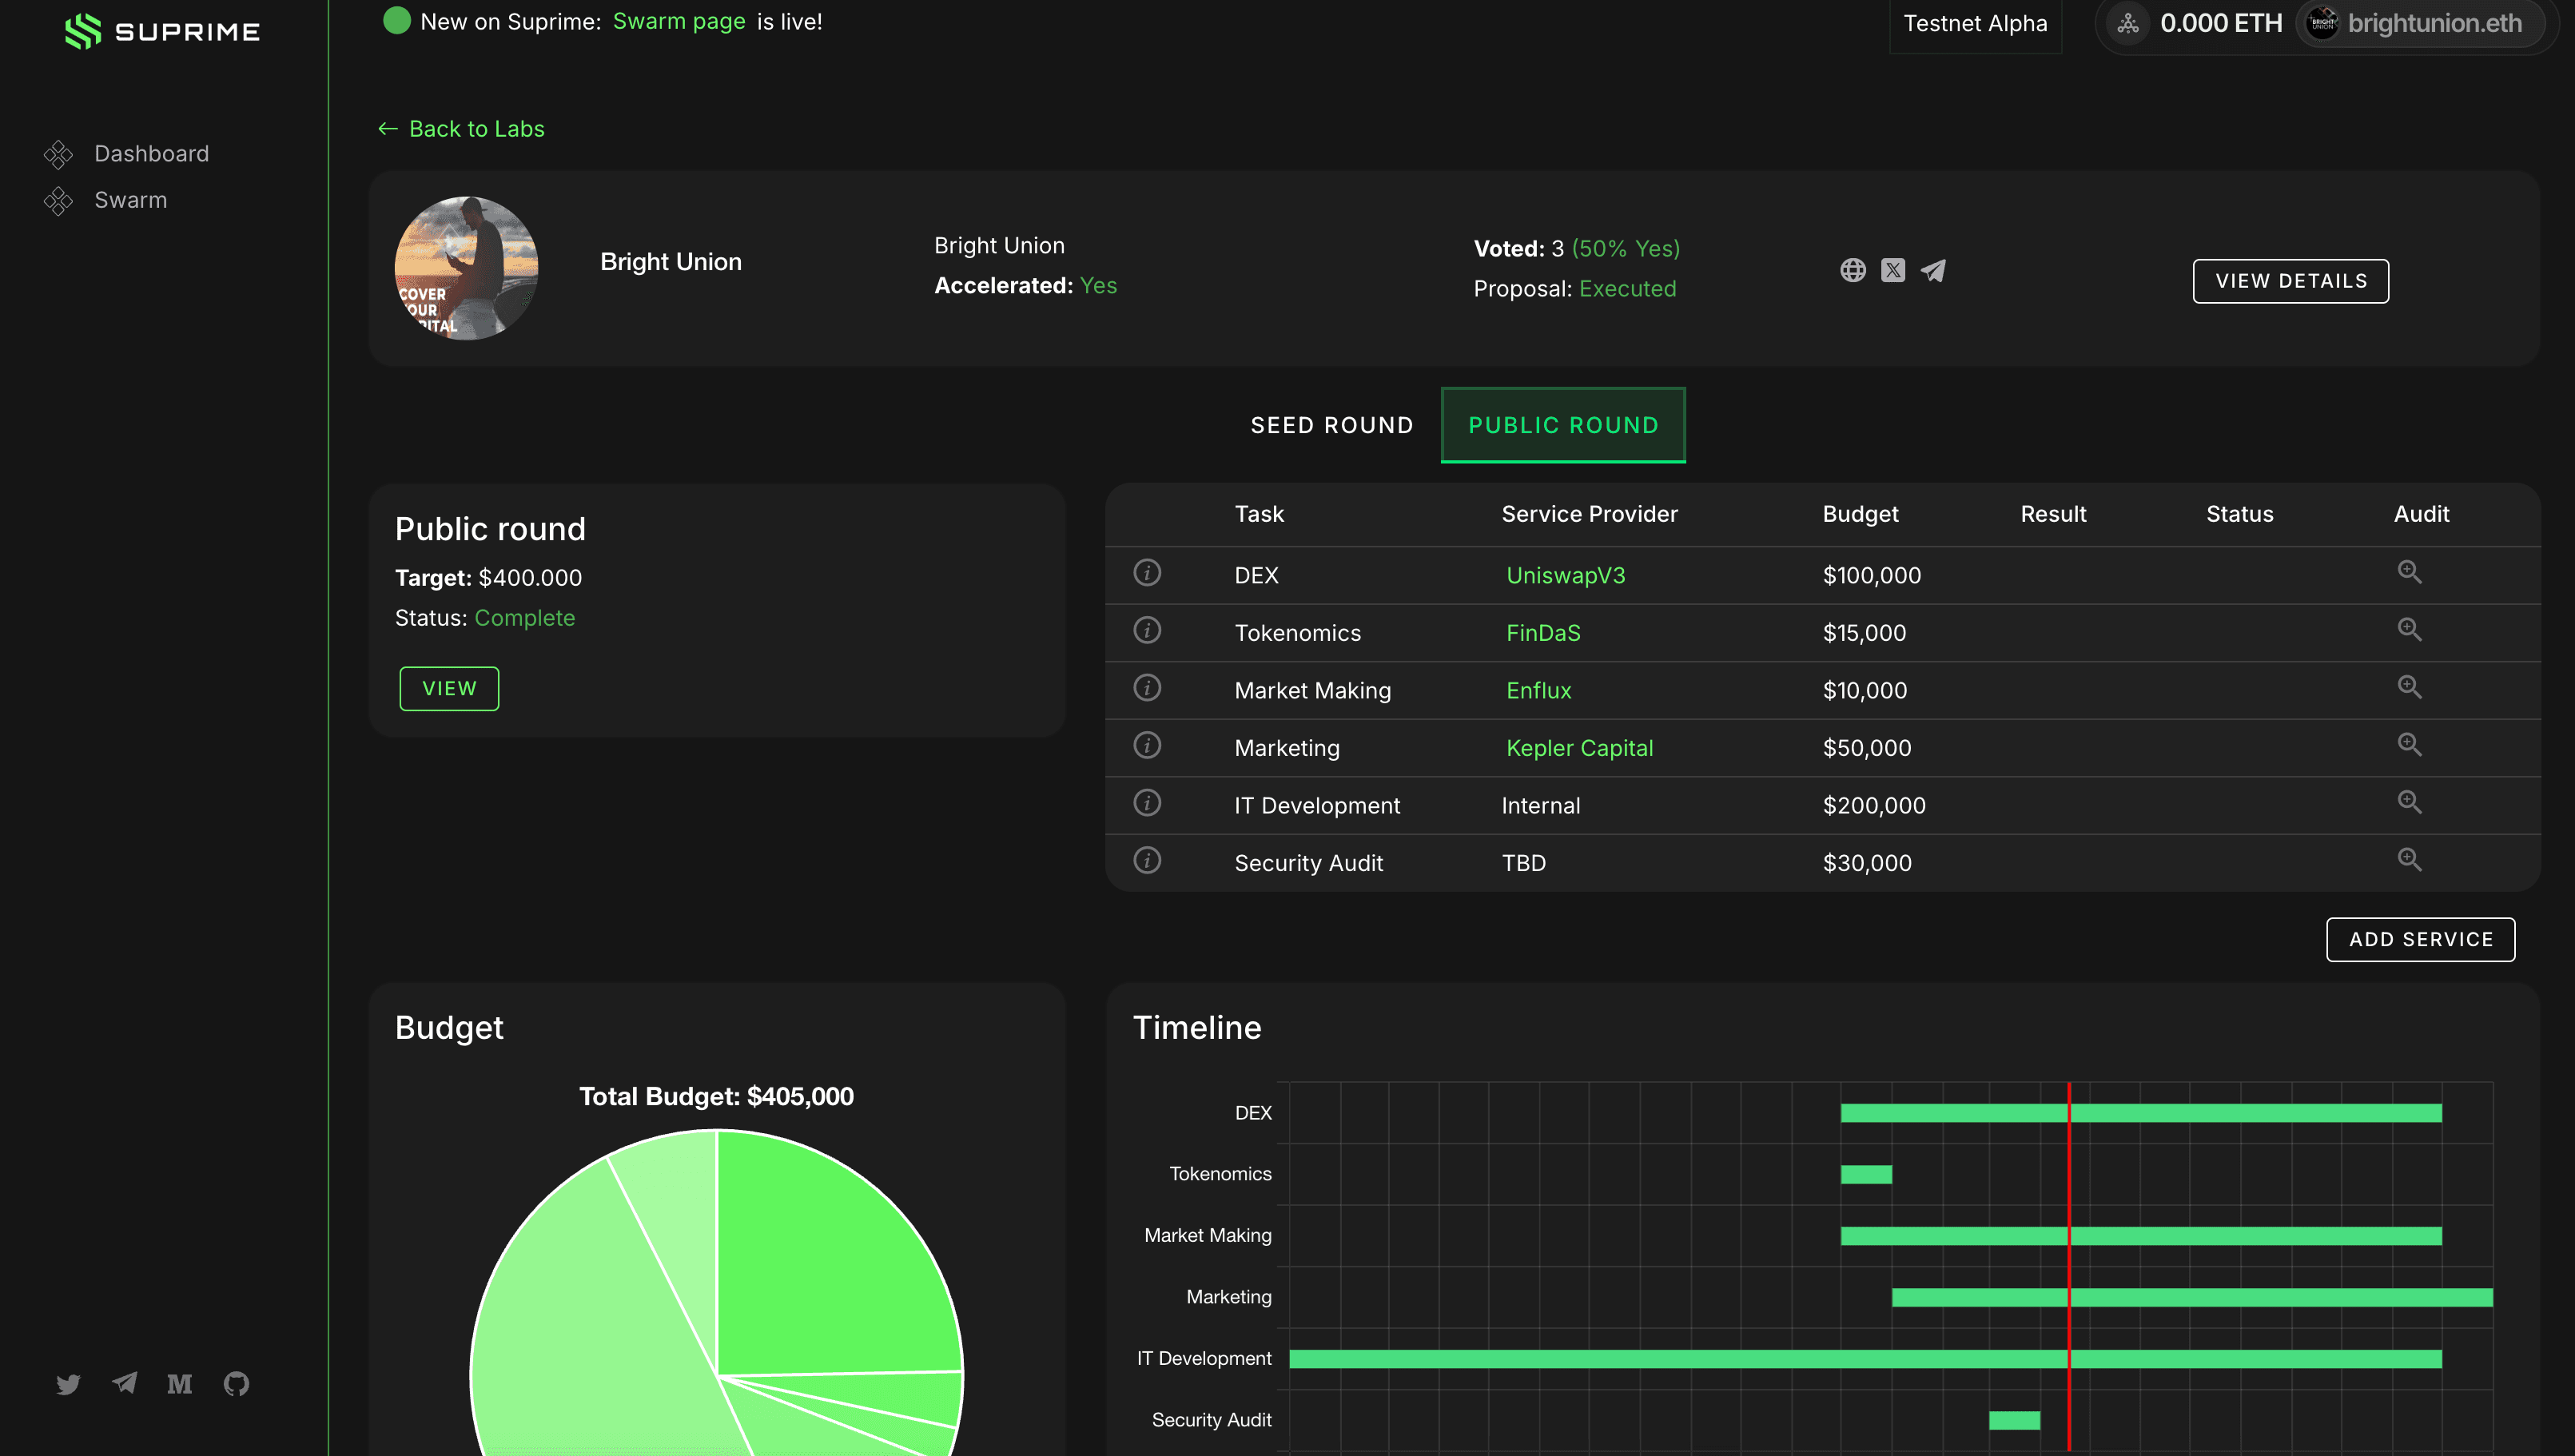Click the brightunion.eth wallet account pill
Image resolution: width=2575 pixels, height=1456 pixels.
(x=2420, y=23)
